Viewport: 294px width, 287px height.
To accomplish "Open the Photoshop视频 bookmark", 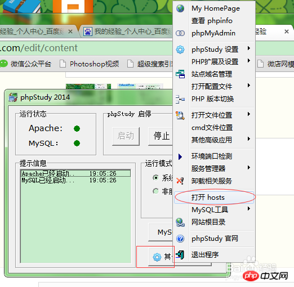I will (90, 64).
